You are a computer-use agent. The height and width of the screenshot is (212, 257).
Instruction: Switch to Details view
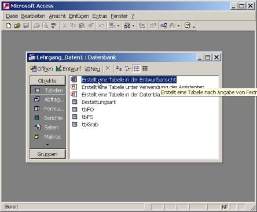[145, 69]
